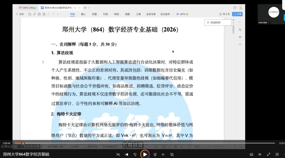This screenshot has height=158, width=285.
Task: Open volume control speaker icon
Action: click(260, 154)
